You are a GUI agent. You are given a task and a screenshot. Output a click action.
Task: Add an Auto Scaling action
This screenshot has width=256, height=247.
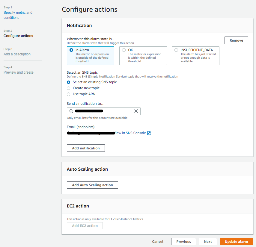(x=92, y=185)
